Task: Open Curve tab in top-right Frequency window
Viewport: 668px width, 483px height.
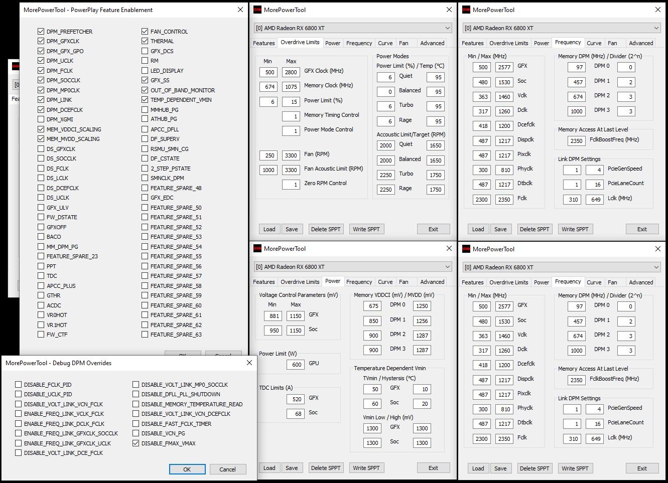Action: coord(594,43)
